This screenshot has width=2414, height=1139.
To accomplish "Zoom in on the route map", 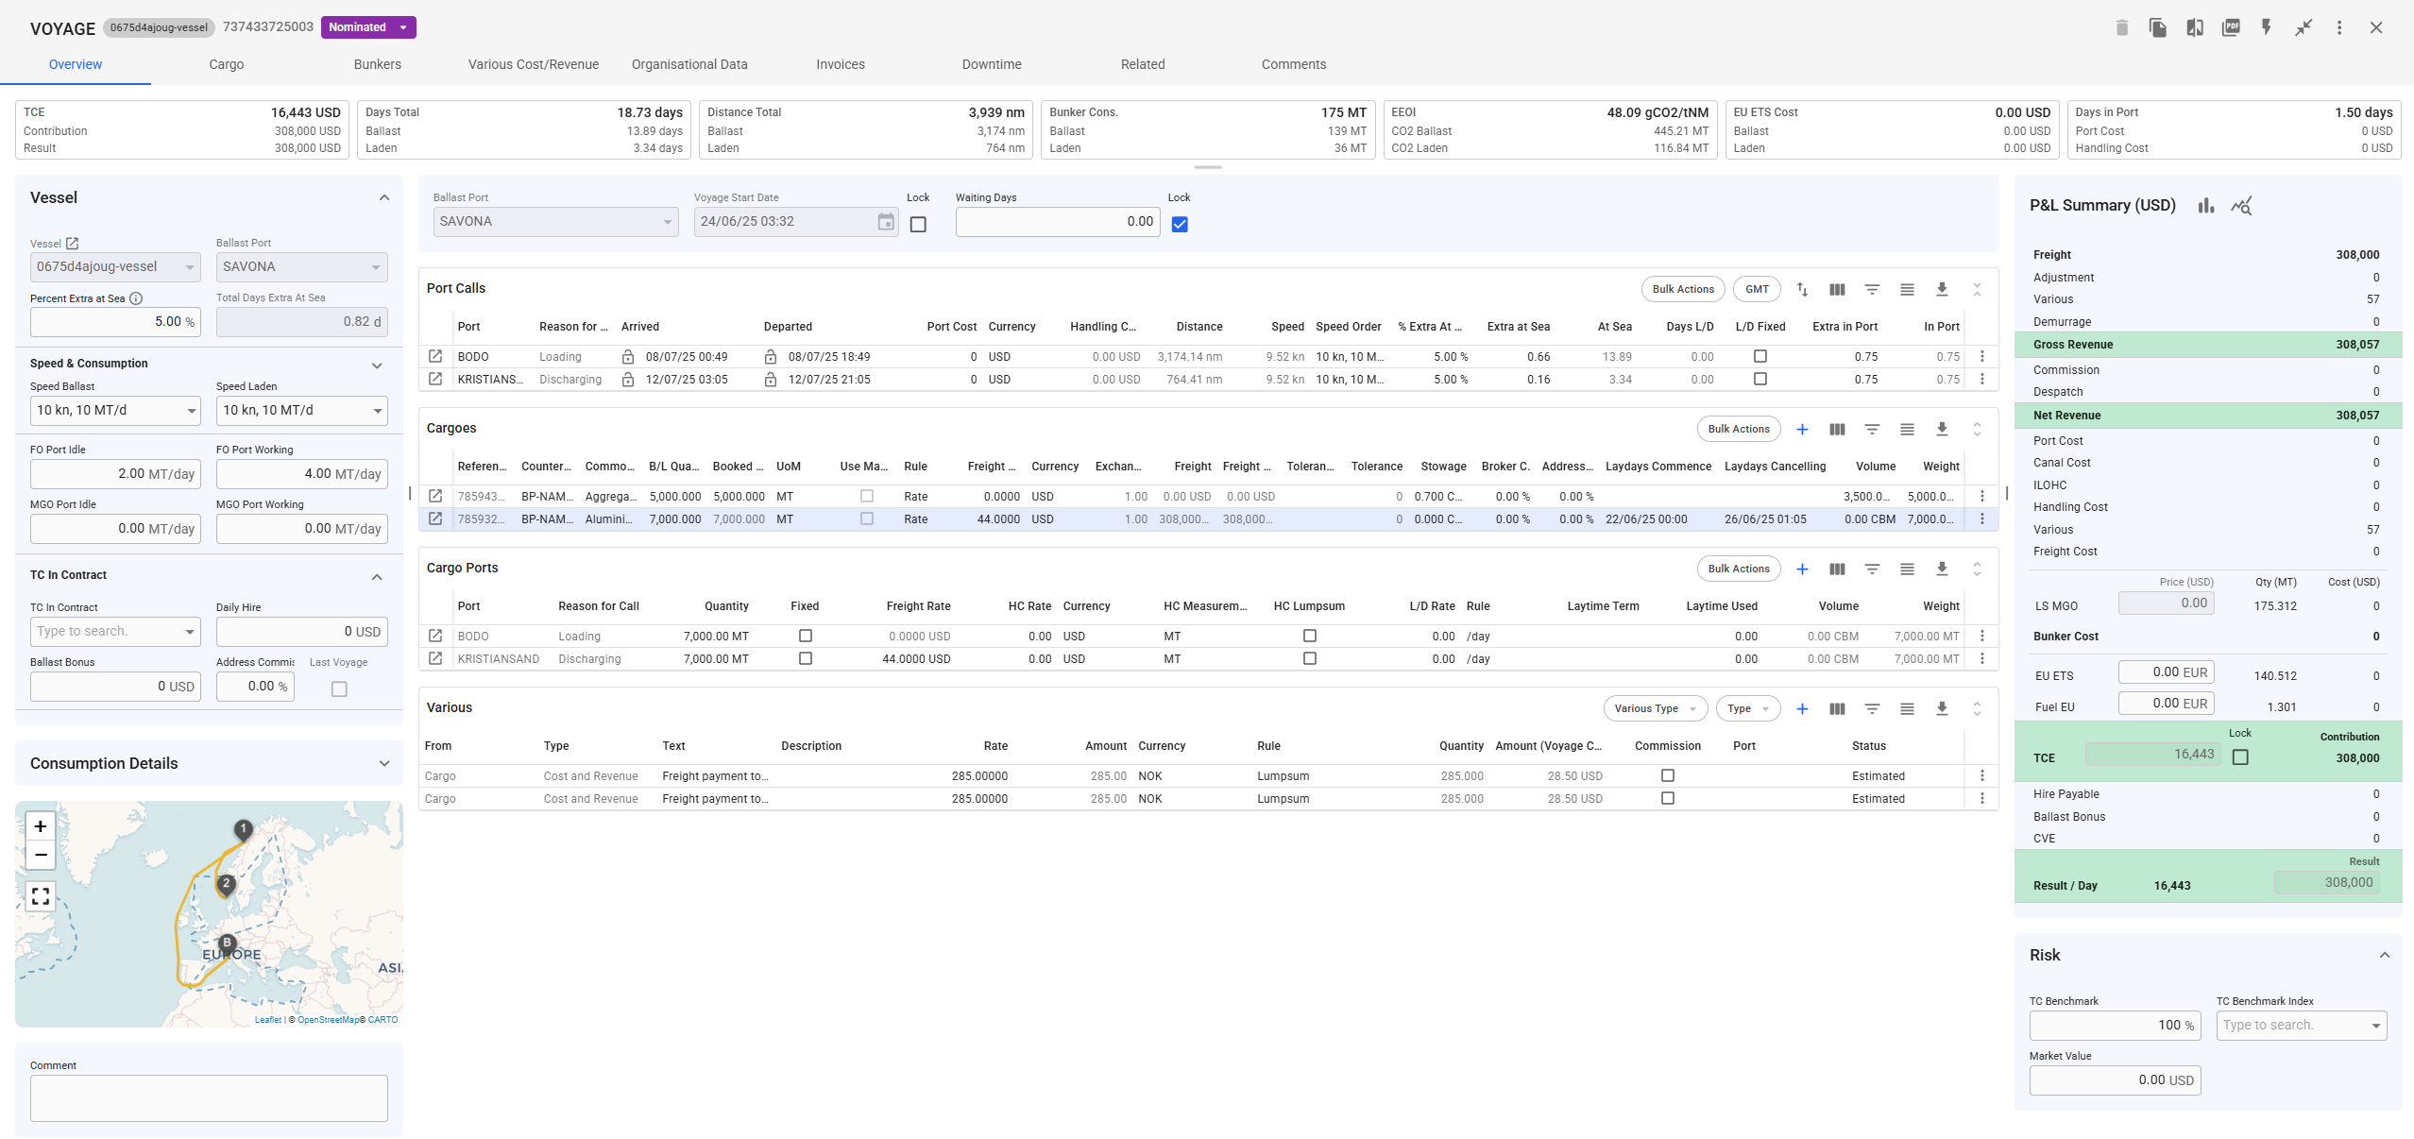I will coord(41,826).
